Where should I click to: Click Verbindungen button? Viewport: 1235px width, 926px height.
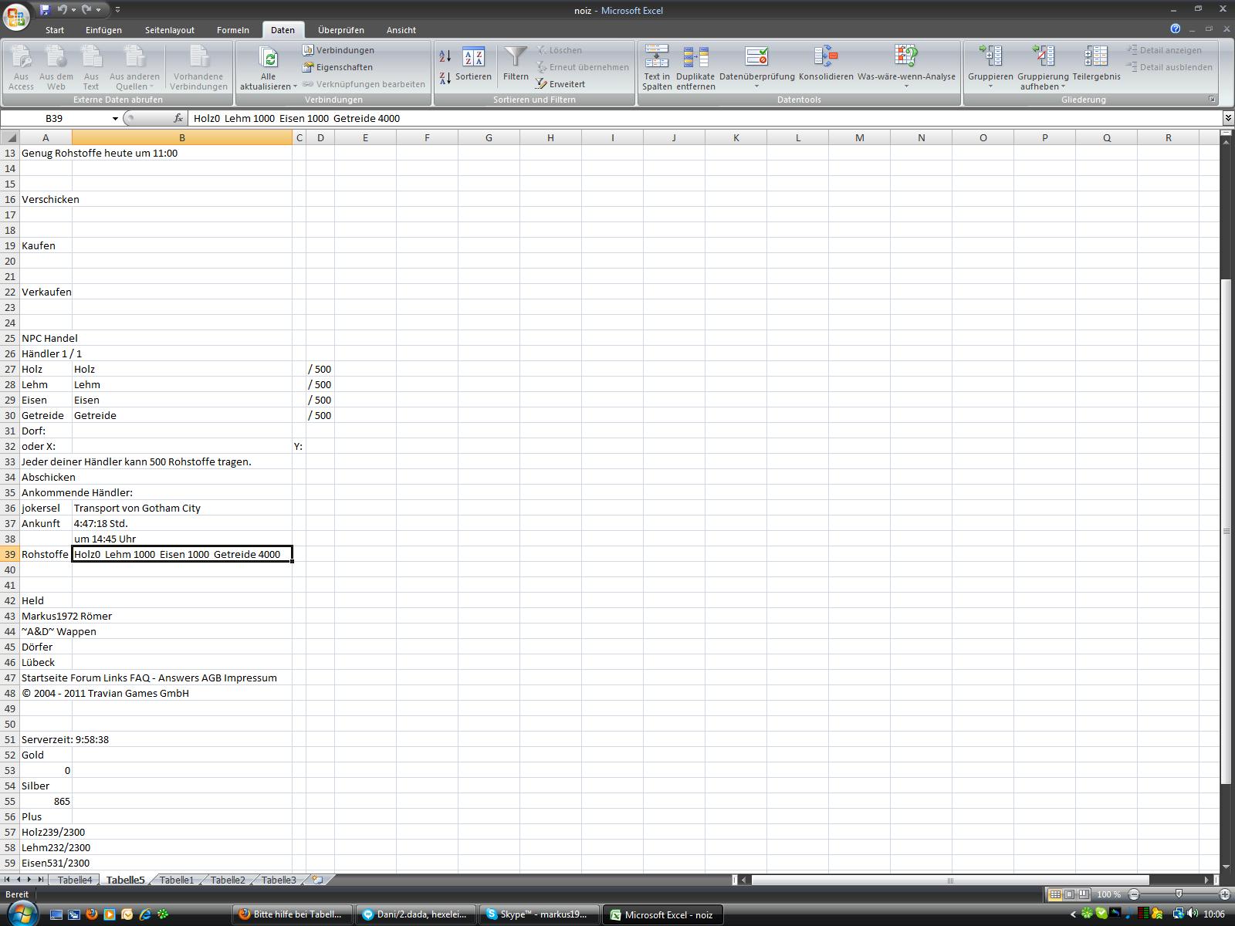339,50
